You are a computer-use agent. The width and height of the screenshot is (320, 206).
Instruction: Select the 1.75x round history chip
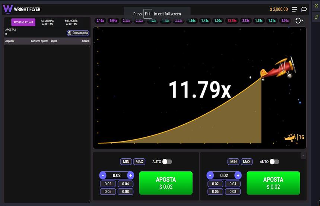[259, 20]
